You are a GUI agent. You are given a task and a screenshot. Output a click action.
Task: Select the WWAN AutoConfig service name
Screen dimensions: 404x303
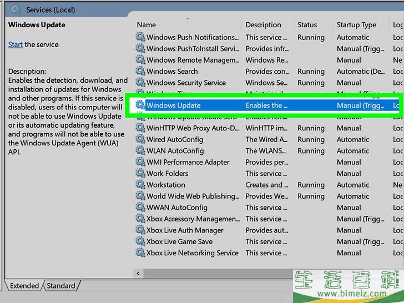tap(176, 208)
